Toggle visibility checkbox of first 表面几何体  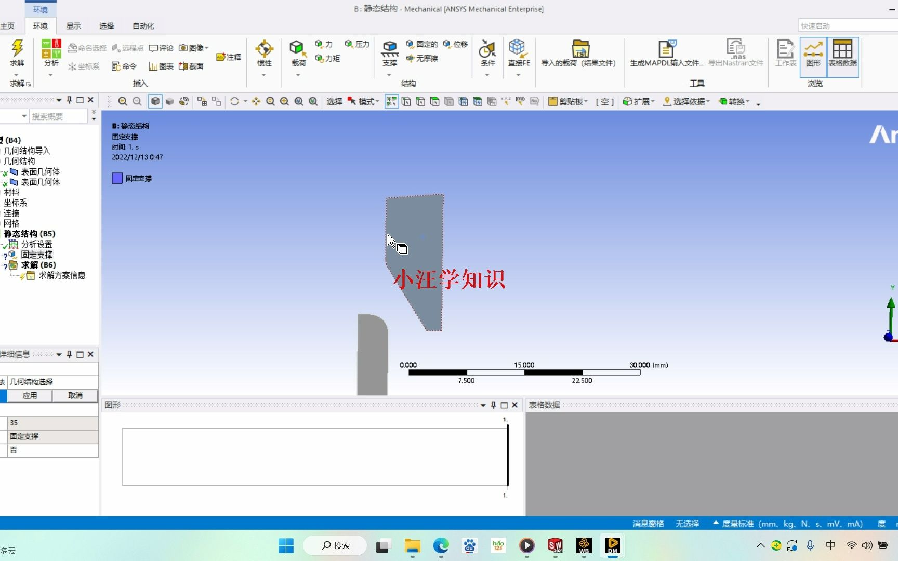pos(4,171)
